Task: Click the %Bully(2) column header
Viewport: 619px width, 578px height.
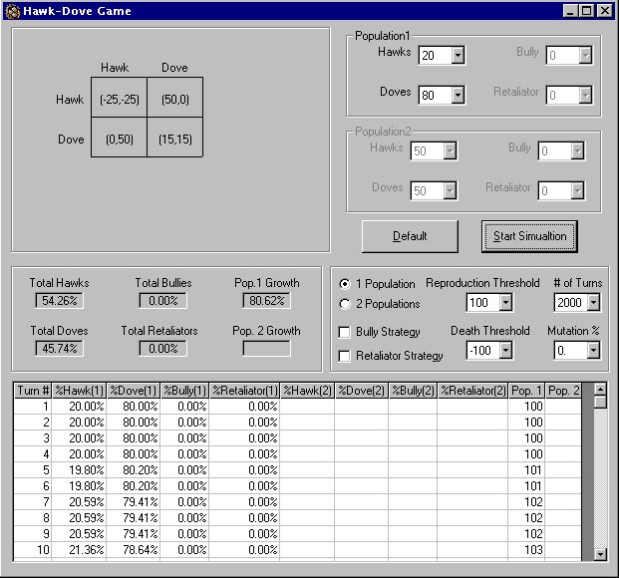Action: click(x=413, y=391)
